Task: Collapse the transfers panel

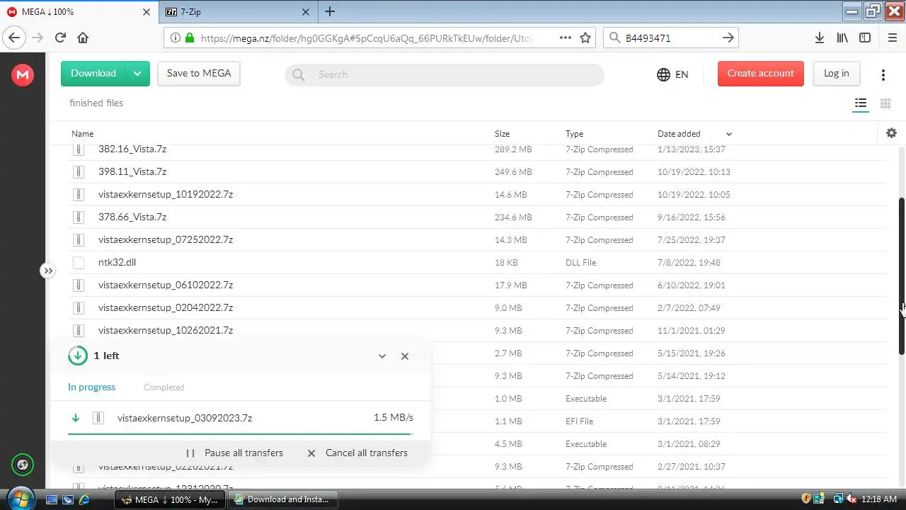Action: 382,356
